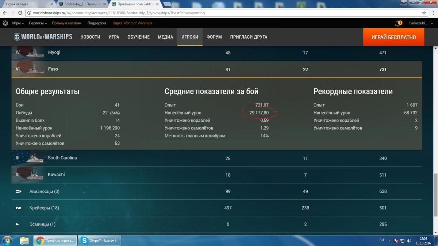Bookmark this page with the star icon
Viewport: 438px width, 246px height.
(x=424, y=13)
